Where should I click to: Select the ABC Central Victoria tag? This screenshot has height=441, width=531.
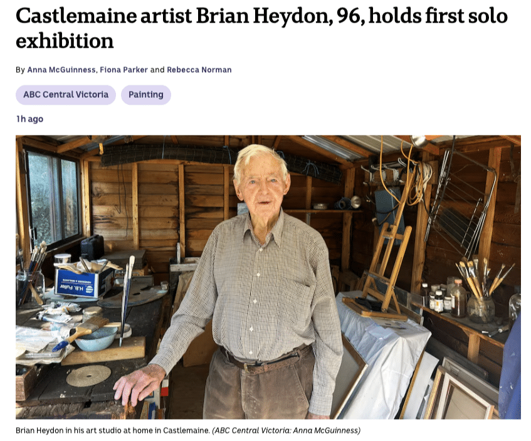(66, 95)
